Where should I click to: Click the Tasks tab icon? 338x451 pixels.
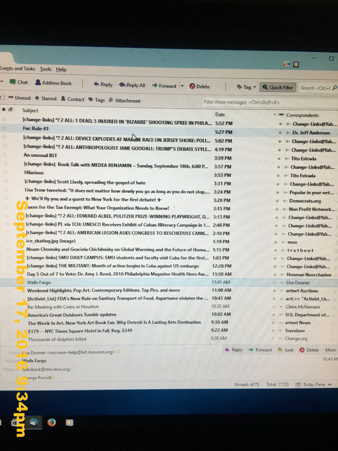(296, 64)
